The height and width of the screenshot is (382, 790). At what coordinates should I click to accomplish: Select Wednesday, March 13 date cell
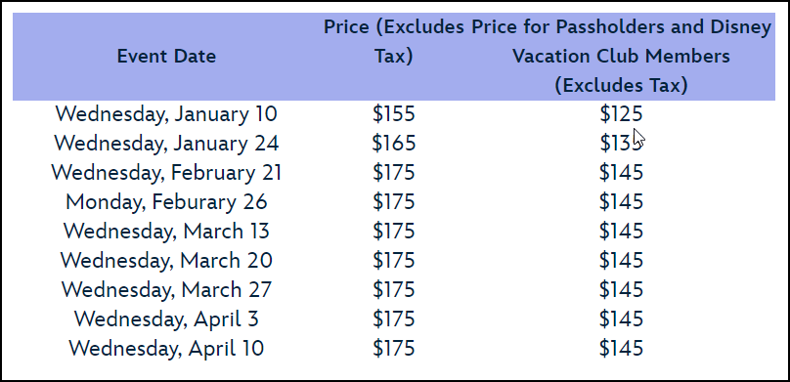[166, 231]
